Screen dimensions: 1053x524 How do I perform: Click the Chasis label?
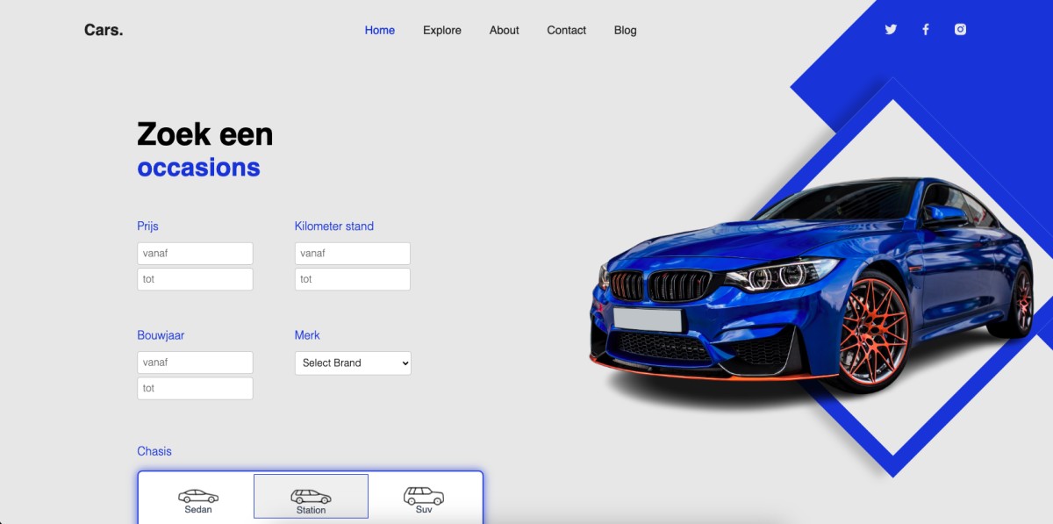tap(154, 451)
